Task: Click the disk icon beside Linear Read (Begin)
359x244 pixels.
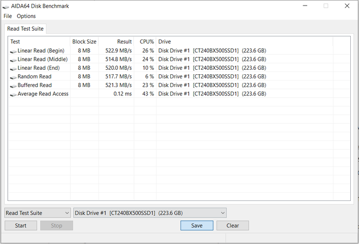Action: click(x=13, y=51)
